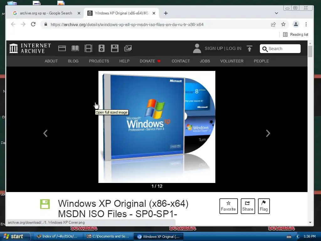Open the HELP menu item

124,61
